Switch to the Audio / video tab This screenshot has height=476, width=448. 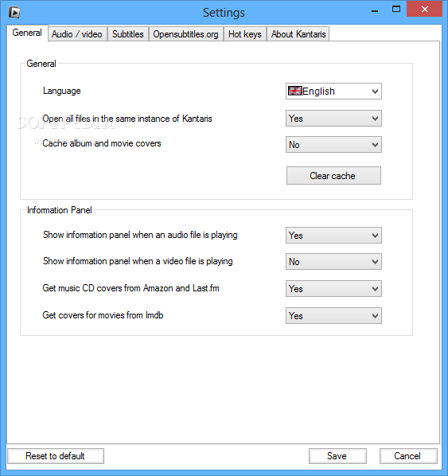(77, 34)
